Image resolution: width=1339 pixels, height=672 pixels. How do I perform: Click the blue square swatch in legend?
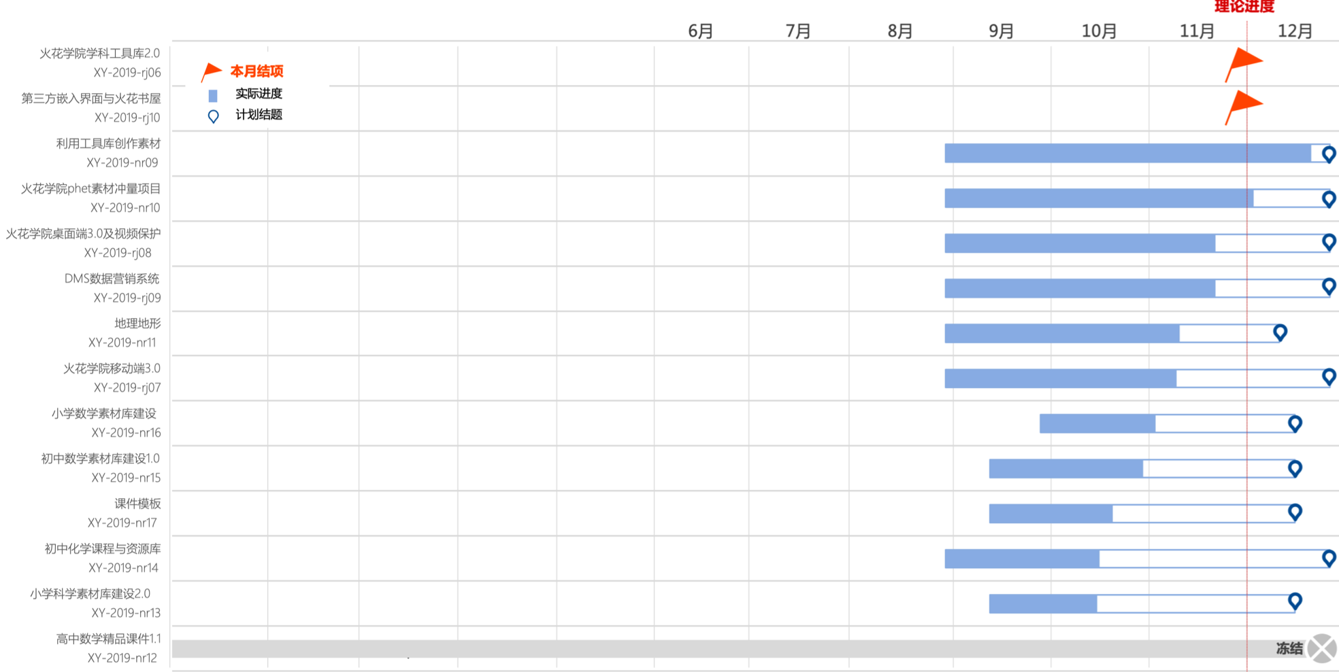pos(213,95)
